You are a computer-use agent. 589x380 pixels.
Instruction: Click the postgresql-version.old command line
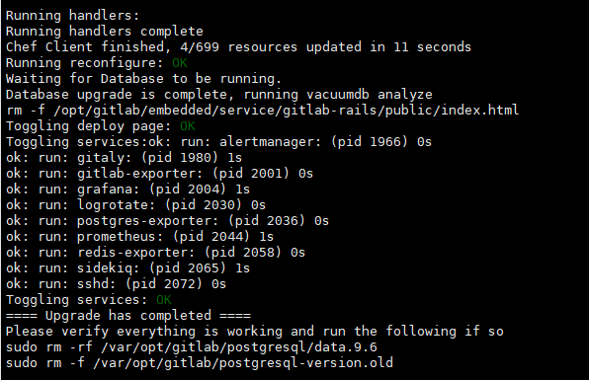click(200, 363)
